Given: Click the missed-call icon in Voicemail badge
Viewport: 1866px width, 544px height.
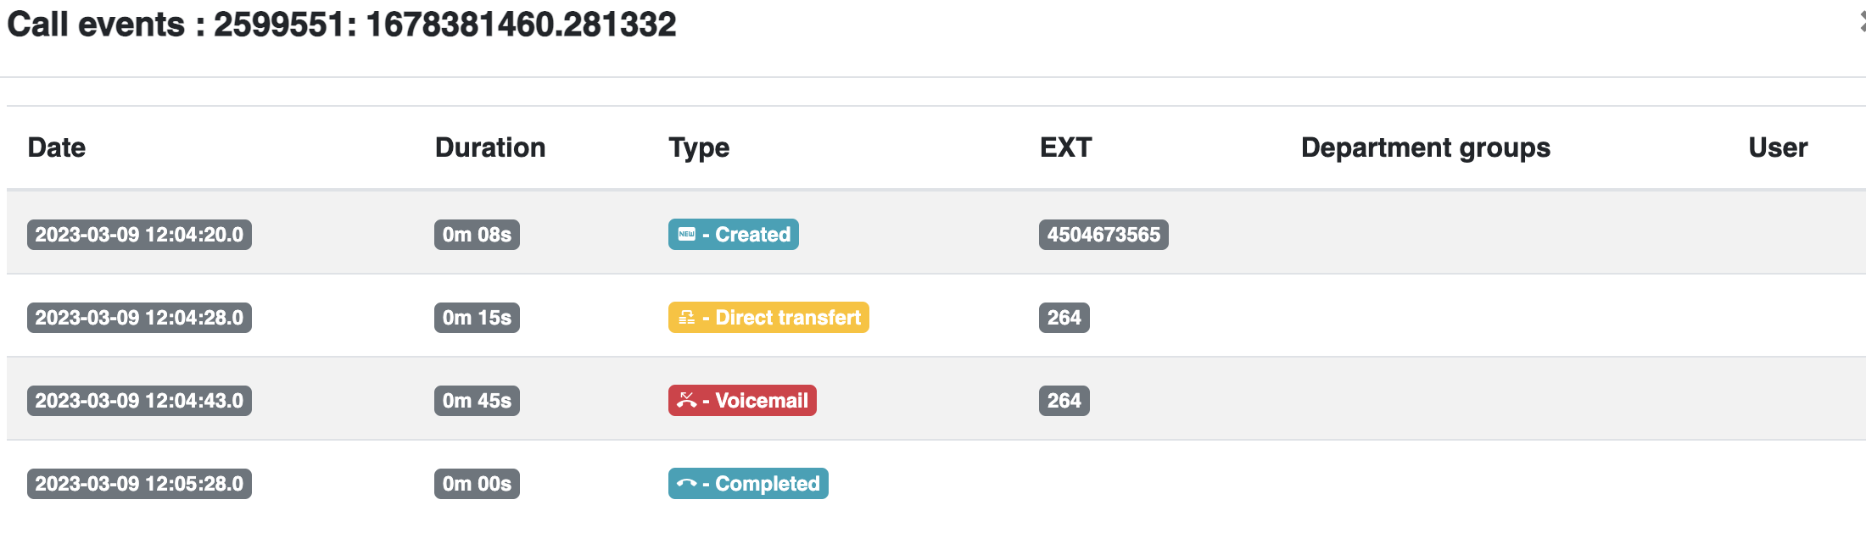Looking at the screenshot, I should click(x=687, y=401).
